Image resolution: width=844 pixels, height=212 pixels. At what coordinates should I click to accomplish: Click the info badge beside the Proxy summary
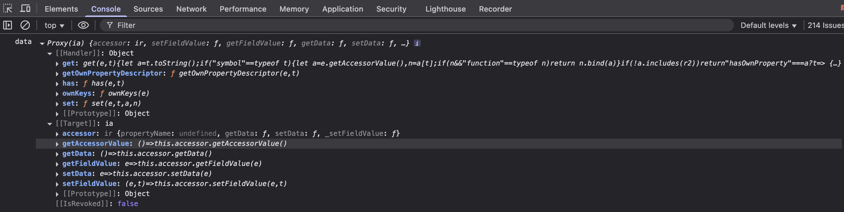417,43
